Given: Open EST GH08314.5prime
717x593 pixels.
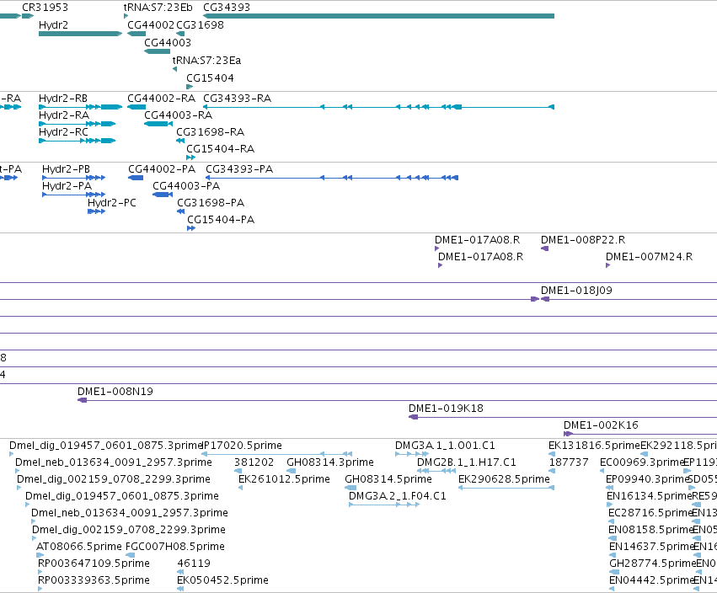Looking at the screenshot, I should 350,488.
